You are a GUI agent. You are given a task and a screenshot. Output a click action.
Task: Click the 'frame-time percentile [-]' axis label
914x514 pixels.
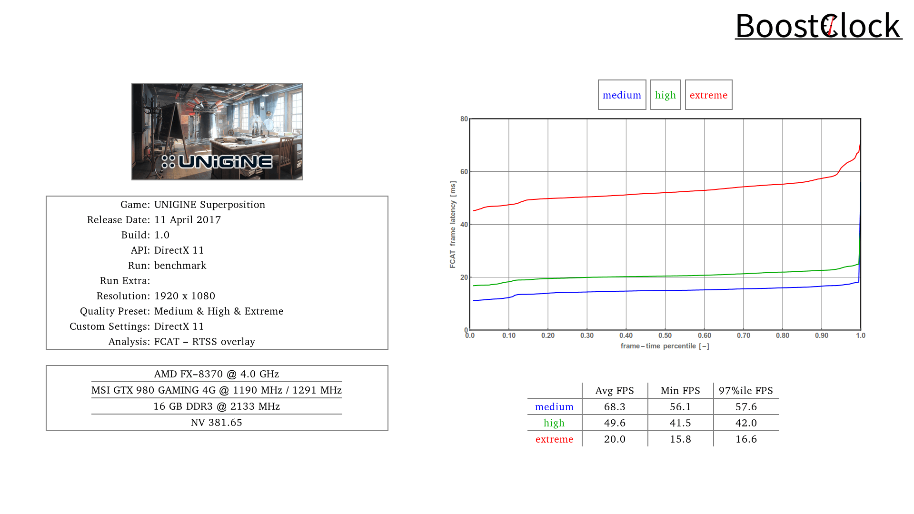click(665, 346)
